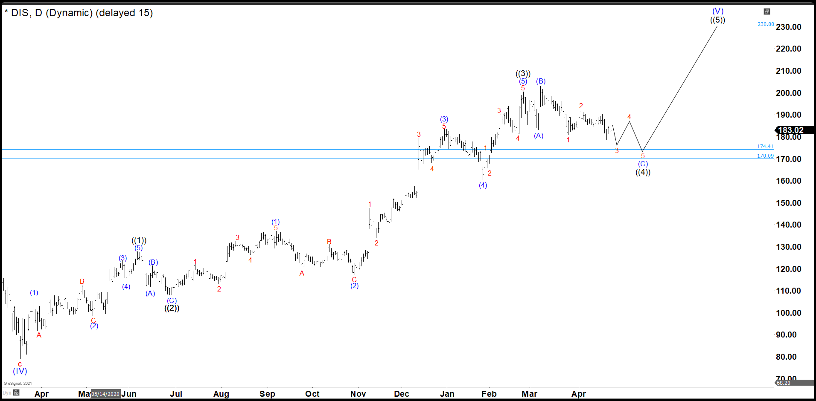The image size is (816, 401).
Task: Select the 230.00 horizontal line label
Action: point(765,24)
